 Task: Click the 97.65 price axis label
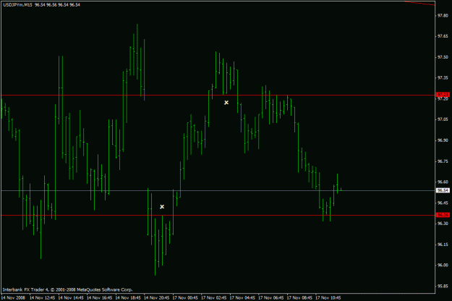(443, 36)
